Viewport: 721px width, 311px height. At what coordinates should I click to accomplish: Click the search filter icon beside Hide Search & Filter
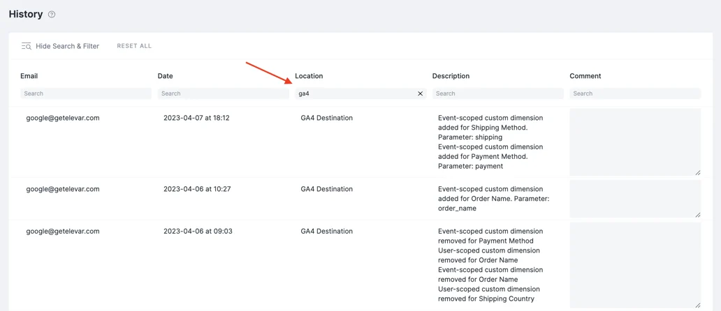[x=26, y=46]
